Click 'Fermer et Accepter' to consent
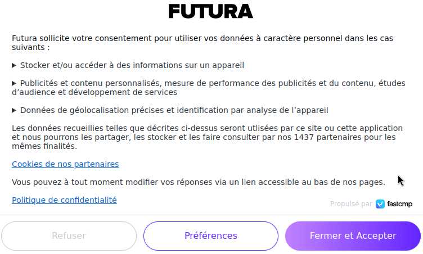This screenshot has height=254, width=423. [x=353, y=236]
